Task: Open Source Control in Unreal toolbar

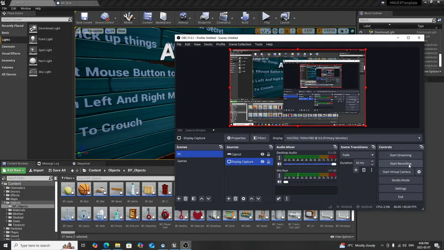Action: click(104, 18)
